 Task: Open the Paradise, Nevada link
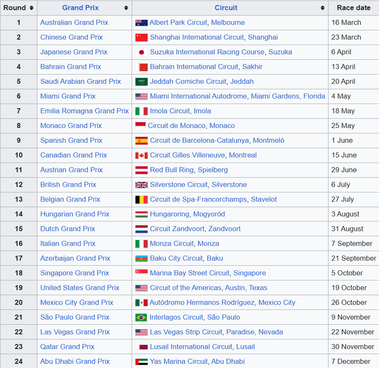click(254, 332)
